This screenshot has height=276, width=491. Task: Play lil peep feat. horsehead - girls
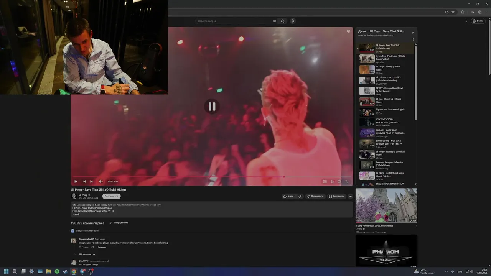386,112
